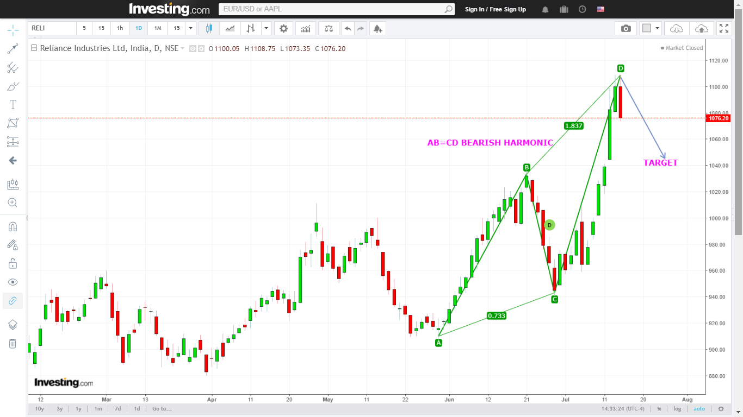The width and height of the screenshot is (743, 417).
Task: Expand the symbol title dropdown arrow
Action: 183,48
